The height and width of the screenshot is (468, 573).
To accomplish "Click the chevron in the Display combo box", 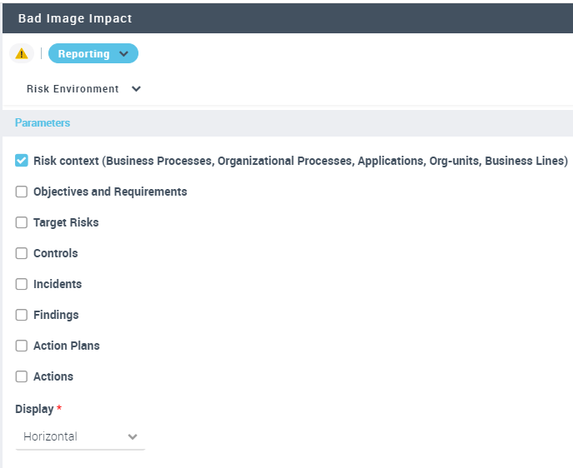I will click(132, 436).
